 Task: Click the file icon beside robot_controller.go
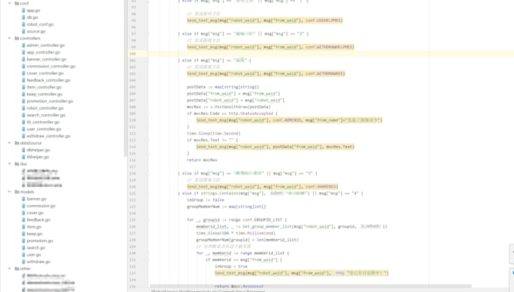click(x=23, y=108)
